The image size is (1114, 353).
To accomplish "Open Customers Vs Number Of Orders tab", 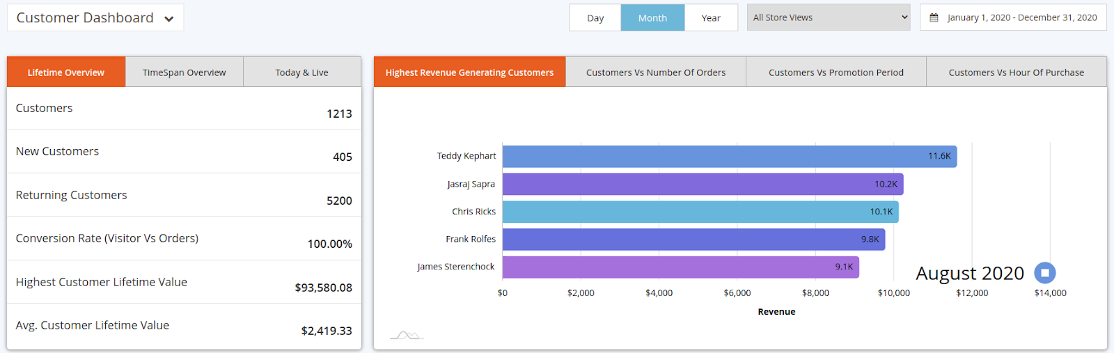I will (655, 72).
